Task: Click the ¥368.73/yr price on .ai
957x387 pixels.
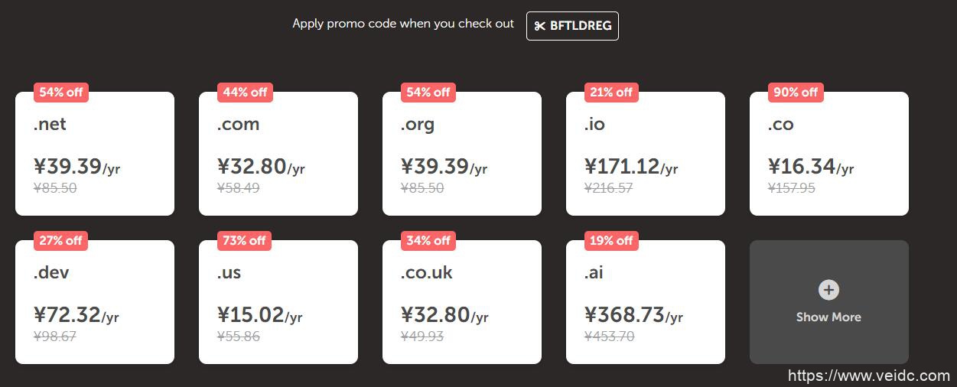Action: (x=633, y=315)
